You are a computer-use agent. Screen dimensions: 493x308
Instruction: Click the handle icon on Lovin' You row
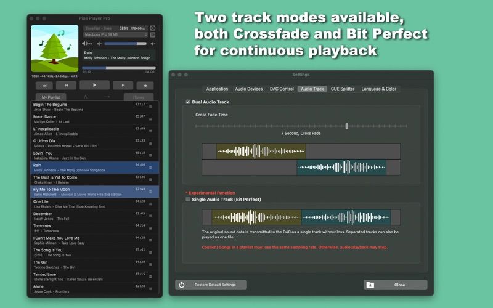pyautogui.click(x=150, y=155)
